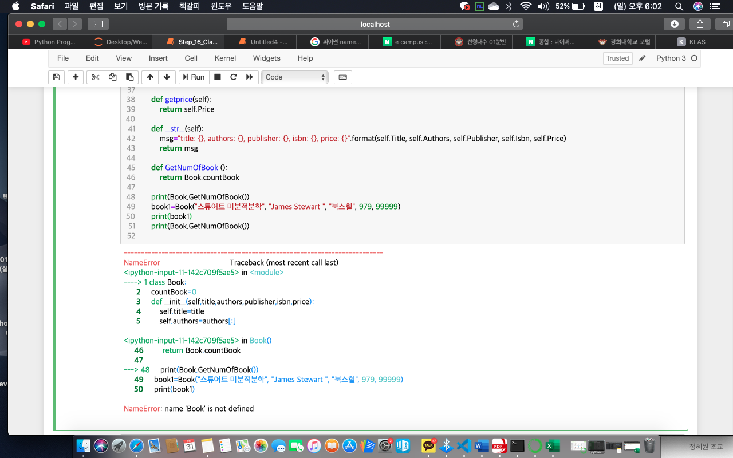Screen dimensions: 733x458
Task: Open Safari downloads list icon
Action: pos(674,24)
